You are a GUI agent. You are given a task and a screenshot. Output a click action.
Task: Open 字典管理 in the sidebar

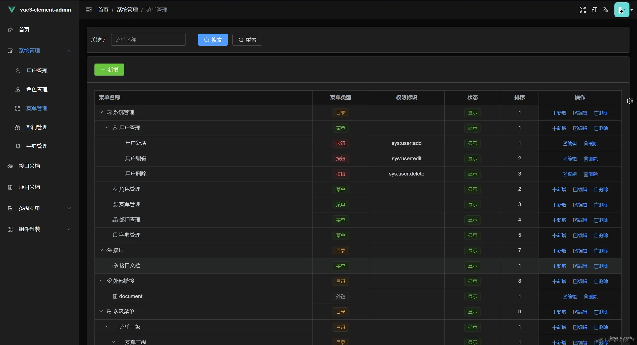(x=37, y=146)
